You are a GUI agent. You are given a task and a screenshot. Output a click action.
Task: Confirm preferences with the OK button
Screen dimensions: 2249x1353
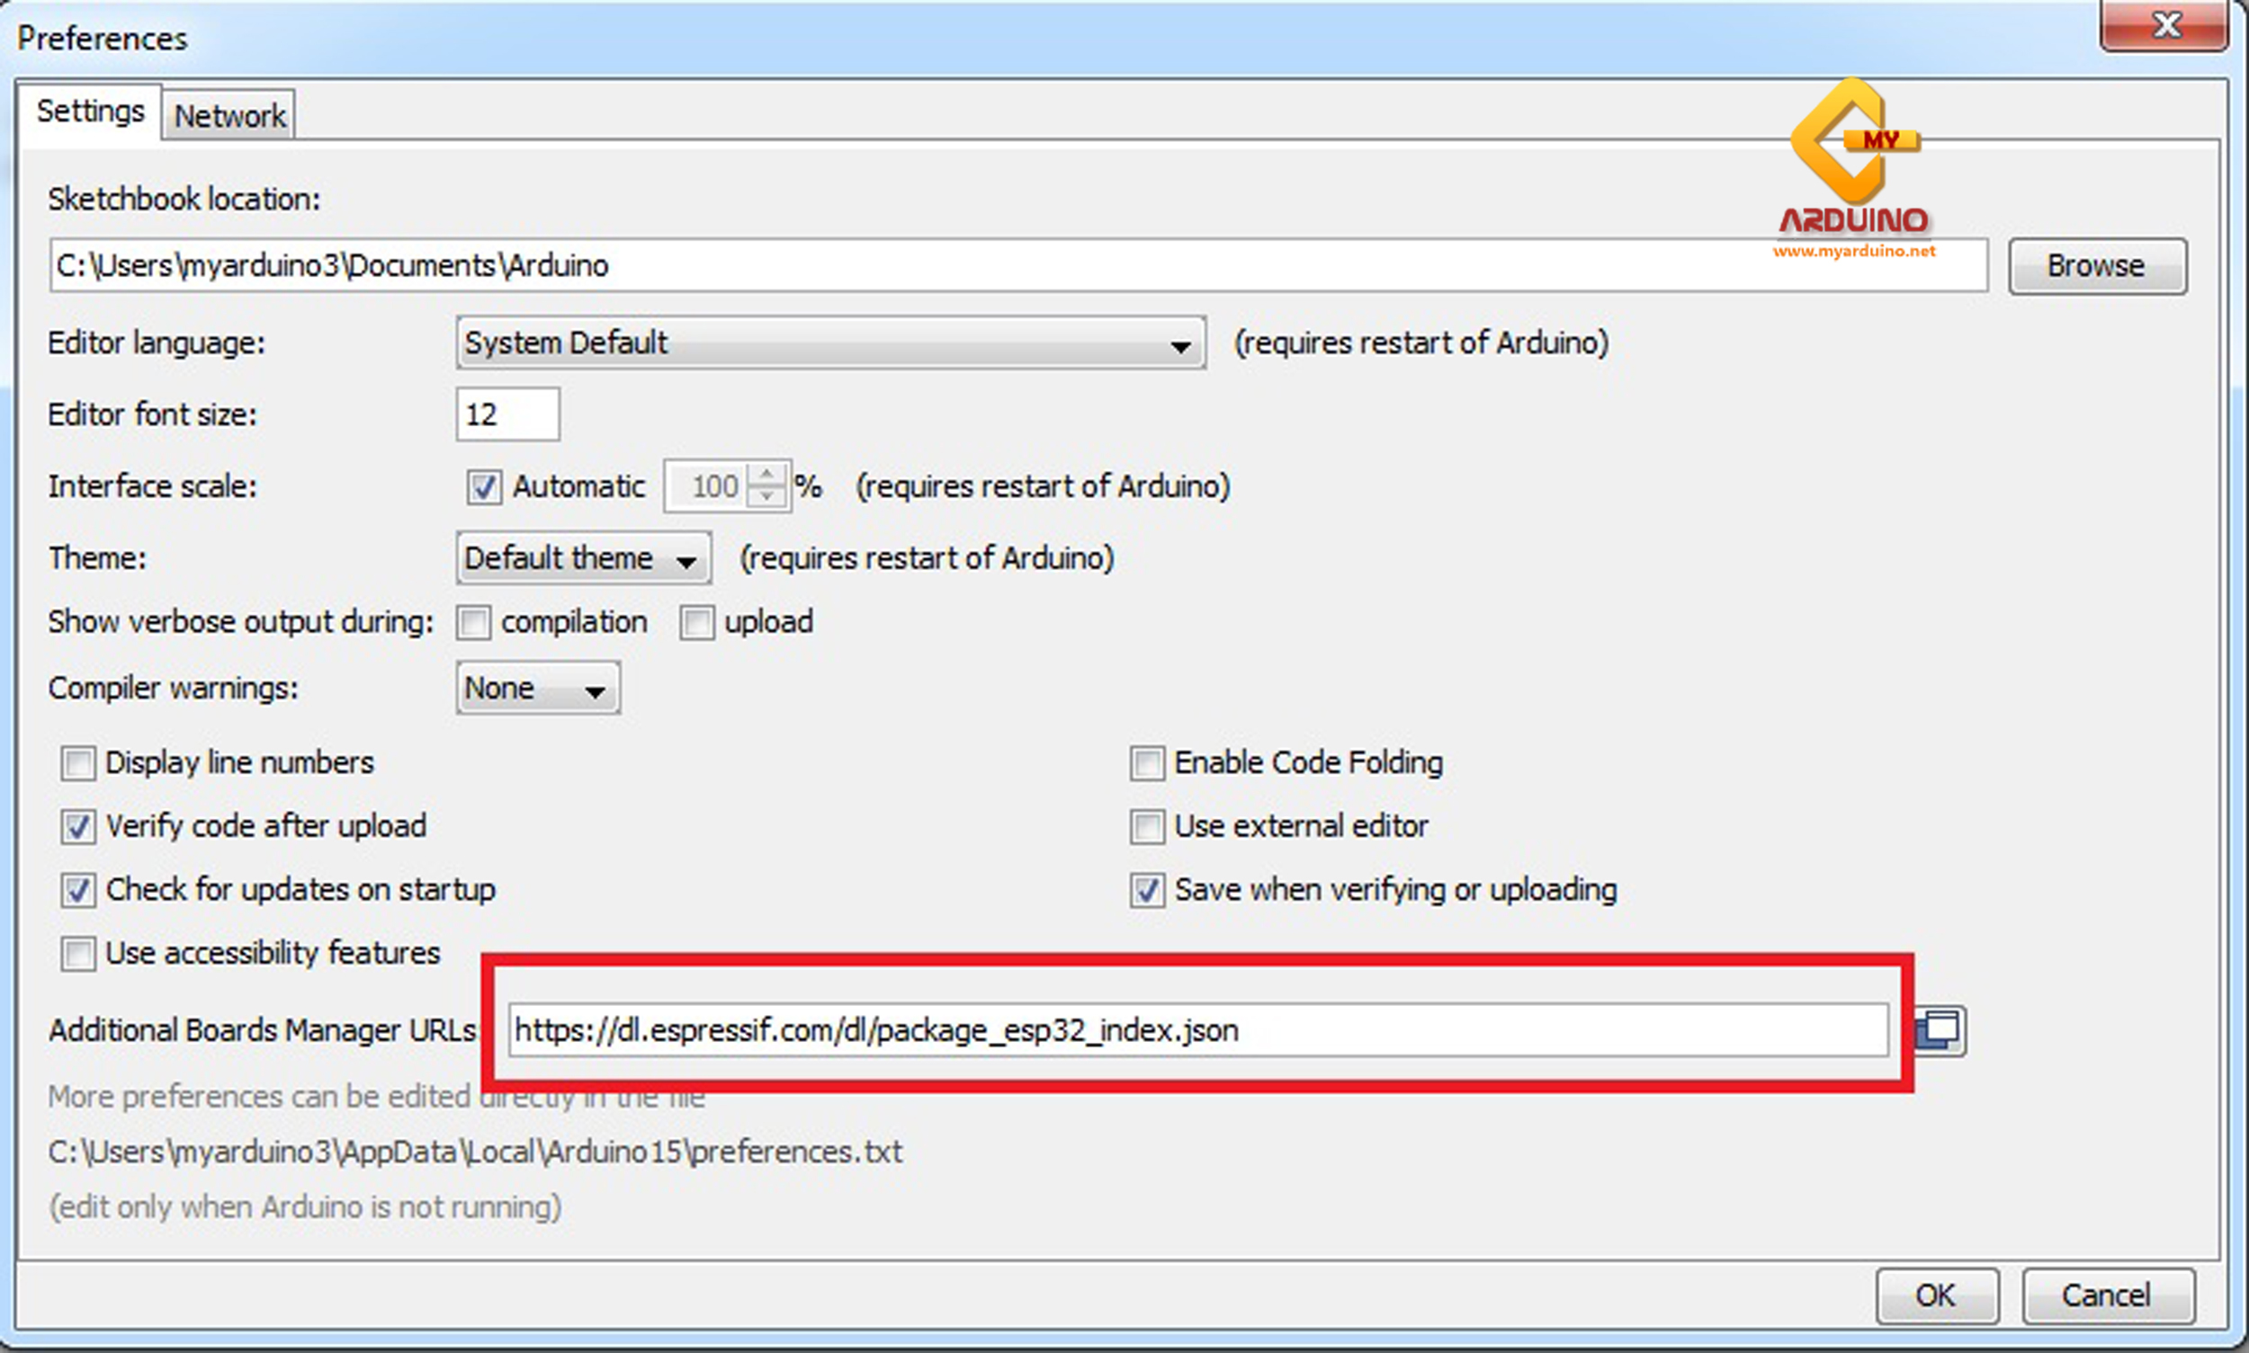(x=1936, y=1295)
